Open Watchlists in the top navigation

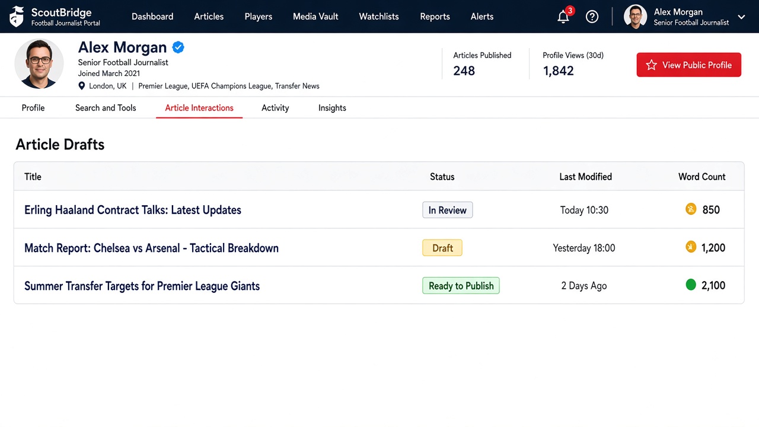(379, 17)
